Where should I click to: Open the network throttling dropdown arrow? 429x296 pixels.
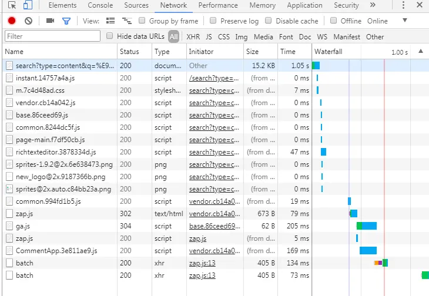[x=405, y=20]
